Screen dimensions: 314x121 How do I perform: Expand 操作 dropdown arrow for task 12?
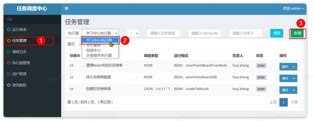click(294, 78)
